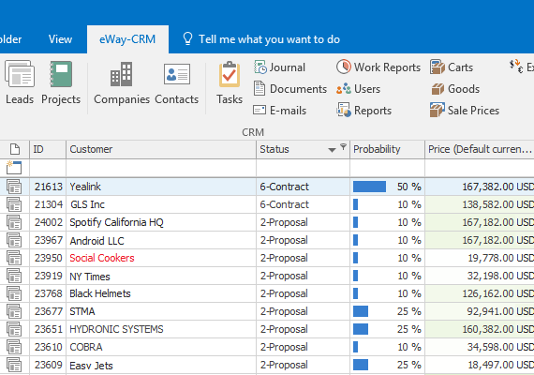Select the Spotify California HQ cell

click(x=161, y=222)
